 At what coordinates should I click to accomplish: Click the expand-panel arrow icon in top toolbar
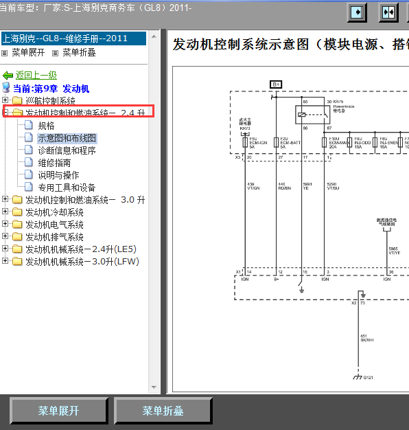[x=358, y=12]
